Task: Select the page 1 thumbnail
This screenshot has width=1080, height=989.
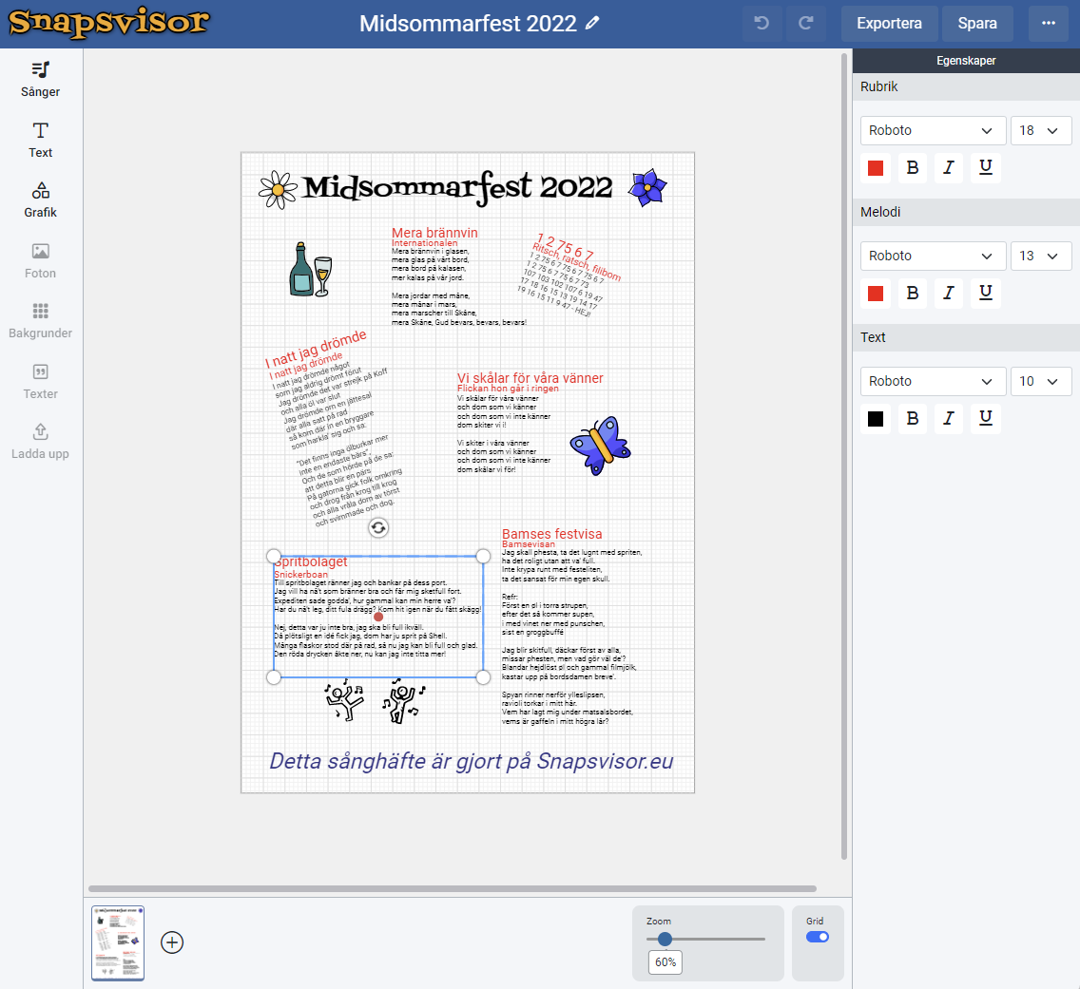Action: (118, 942)
